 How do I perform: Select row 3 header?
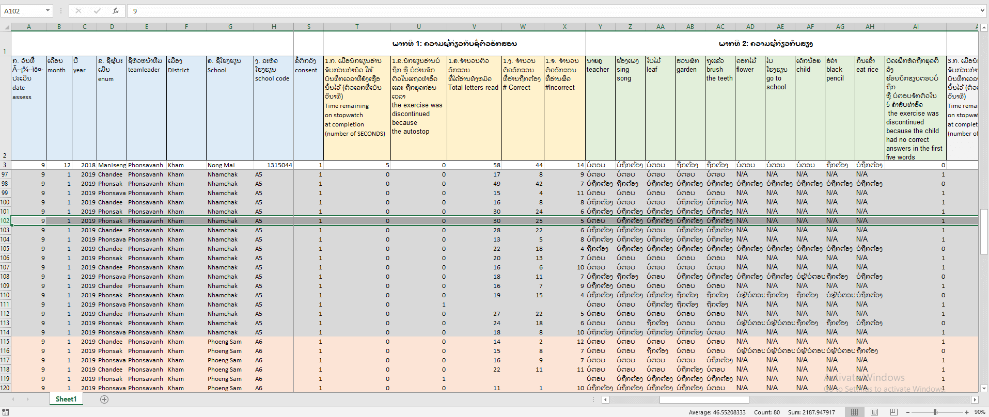pos(5,165)
